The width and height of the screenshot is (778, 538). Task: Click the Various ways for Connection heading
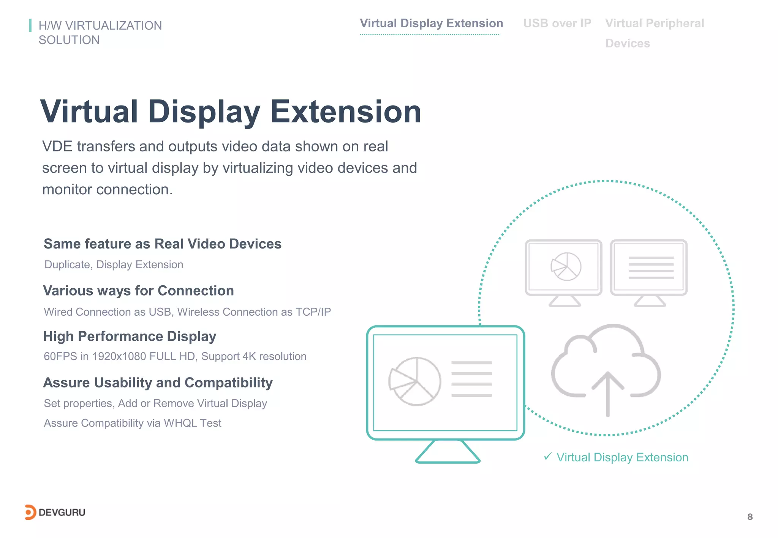pyautogui.click(x=138, y=291)
